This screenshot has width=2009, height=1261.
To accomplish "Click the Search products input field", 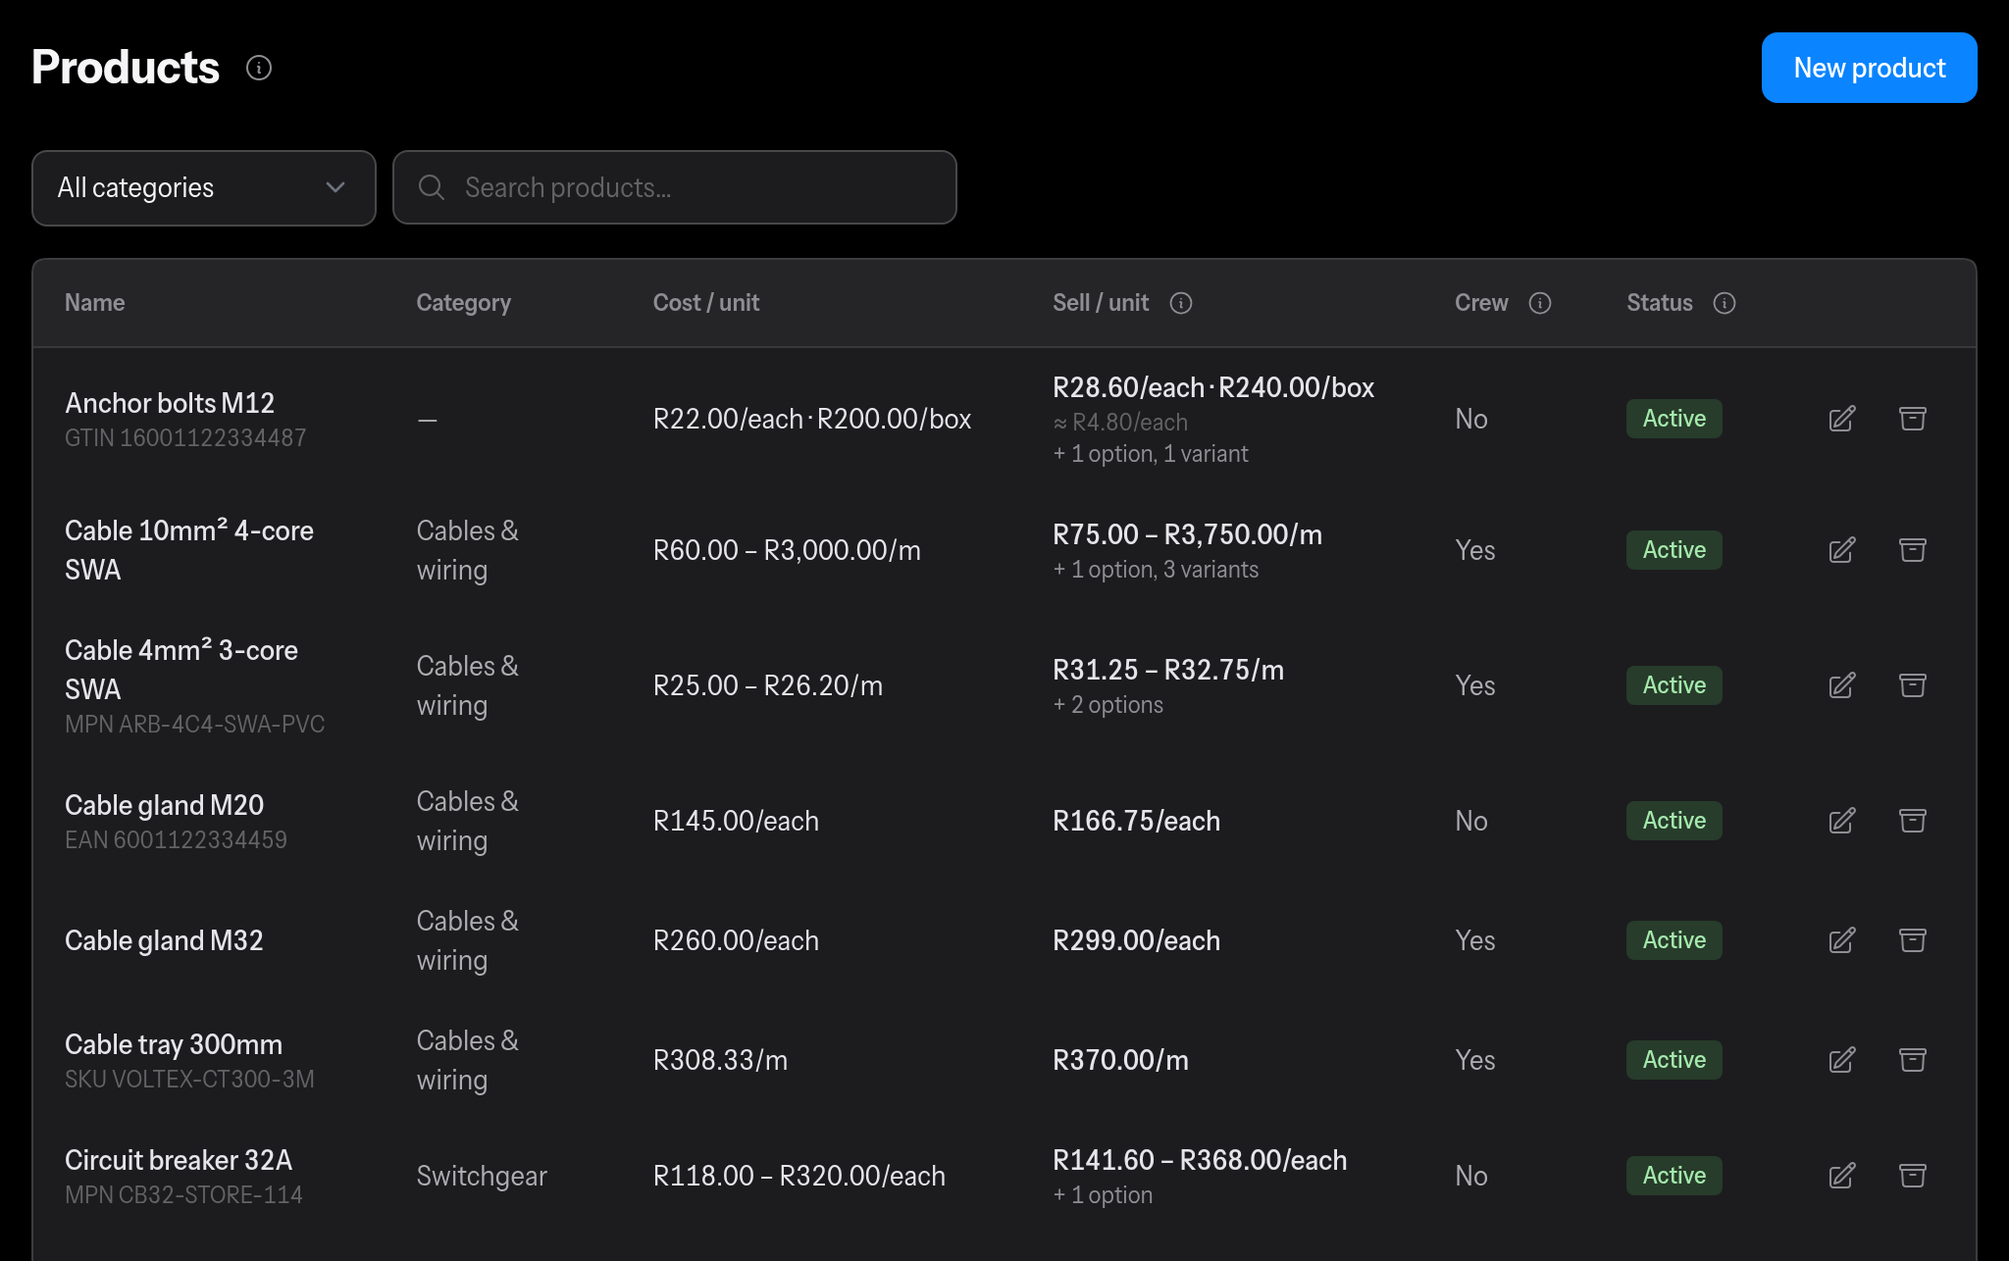I will click(675, 187).
